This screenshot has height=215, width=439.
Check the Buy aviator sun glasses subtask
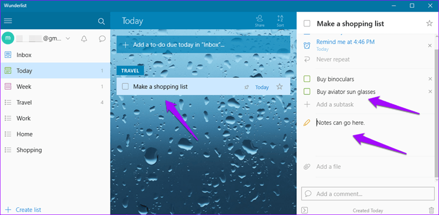307,91
